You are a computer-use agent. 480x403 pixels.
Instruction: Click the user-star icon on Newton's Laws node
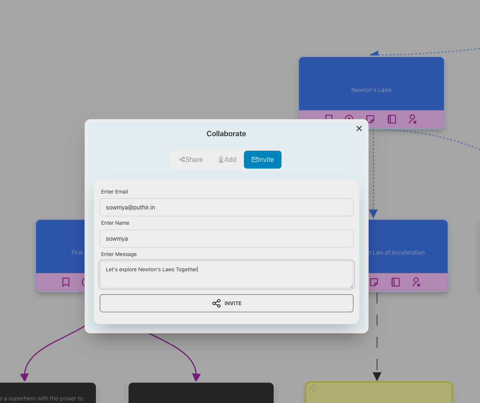pos(413,119)
